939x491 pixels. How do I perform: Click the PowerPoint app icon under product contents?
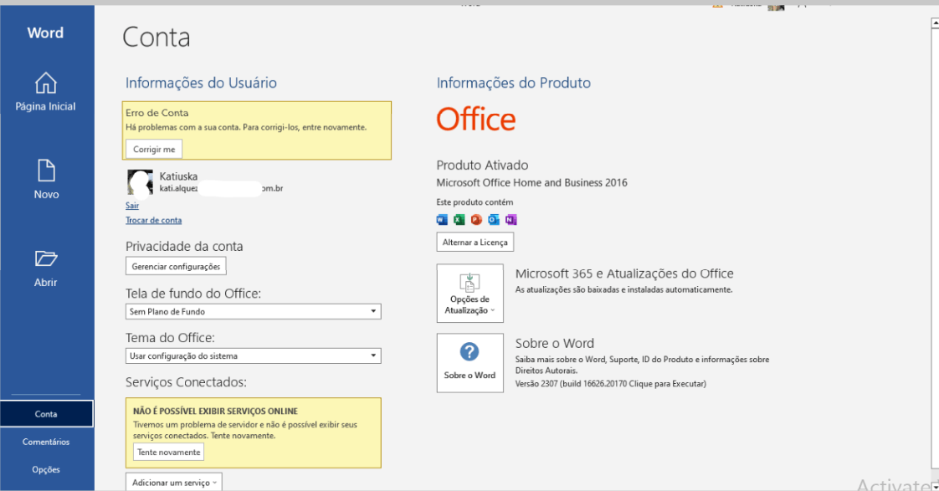[476, 220]
